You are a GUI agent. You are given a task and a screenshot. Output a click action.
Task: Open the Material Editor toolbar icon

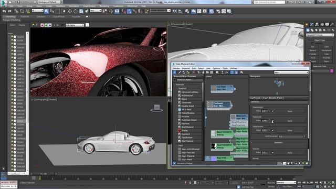[x=211, y=11]
